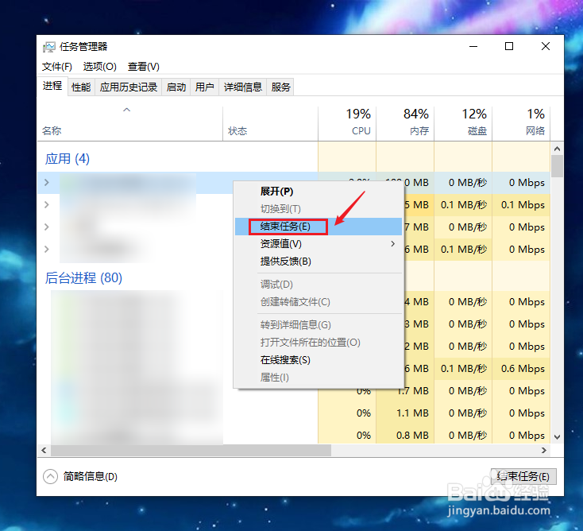Choose 转到详细信息(G) menu entry

319,325
